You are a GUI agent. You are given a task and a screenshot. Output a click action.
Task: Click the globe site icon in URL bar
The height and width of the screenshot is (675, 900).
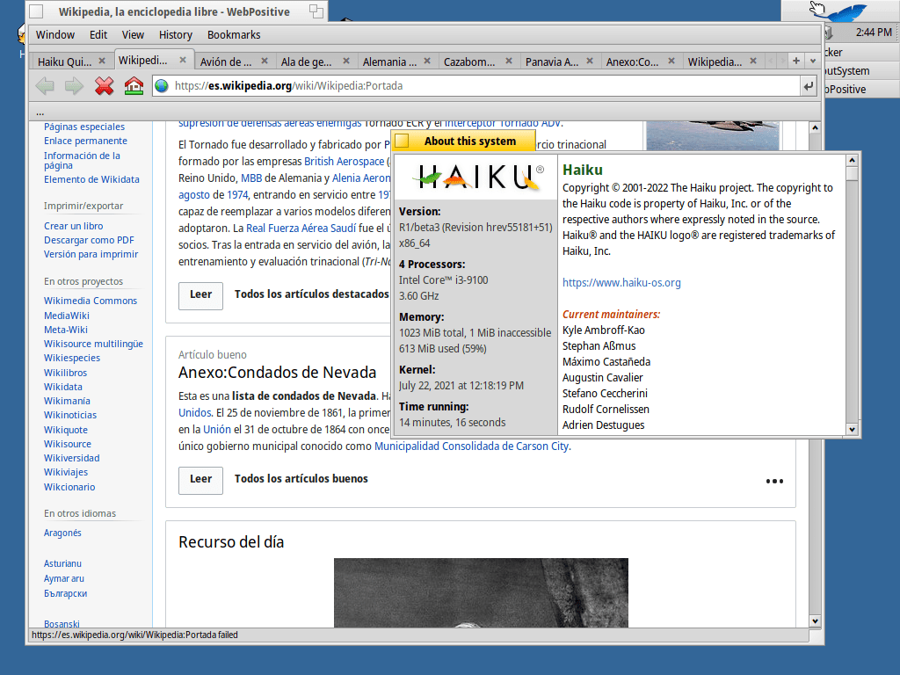point(162,86)
